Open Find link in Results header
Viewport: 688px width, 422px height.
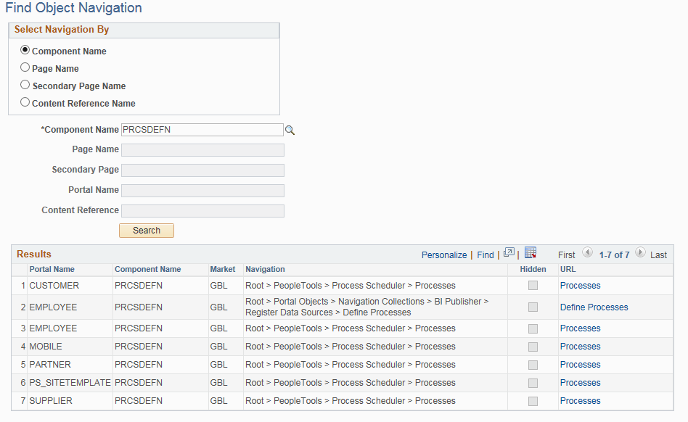486,255
